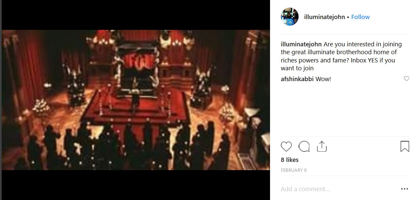419x200 pixels.
Task: Click the red ceremony hall post image
Action: (136, 100)
